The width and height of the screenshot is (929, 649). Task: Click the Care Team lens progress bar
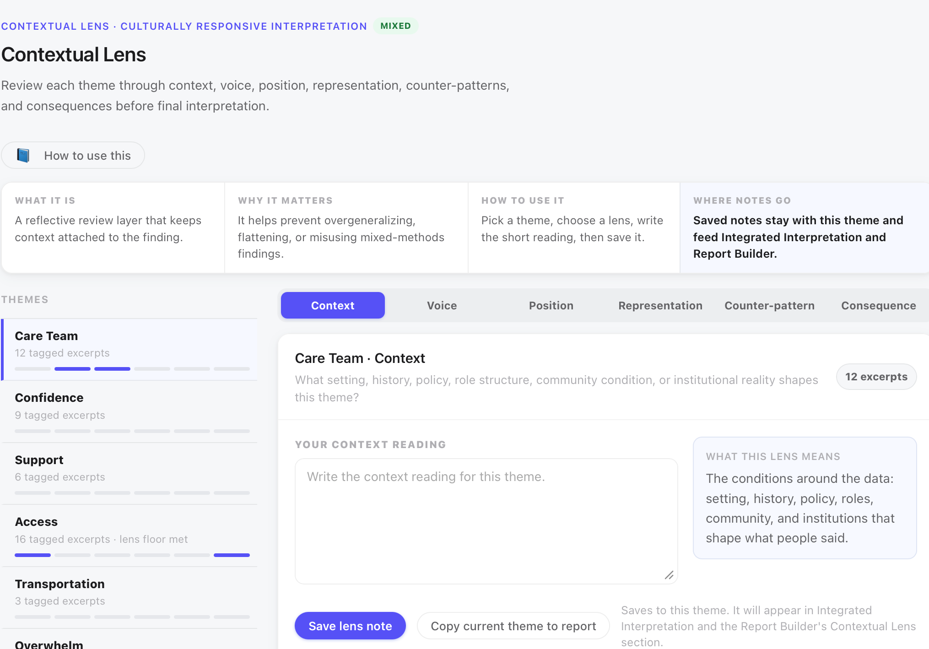coord(132,369)
